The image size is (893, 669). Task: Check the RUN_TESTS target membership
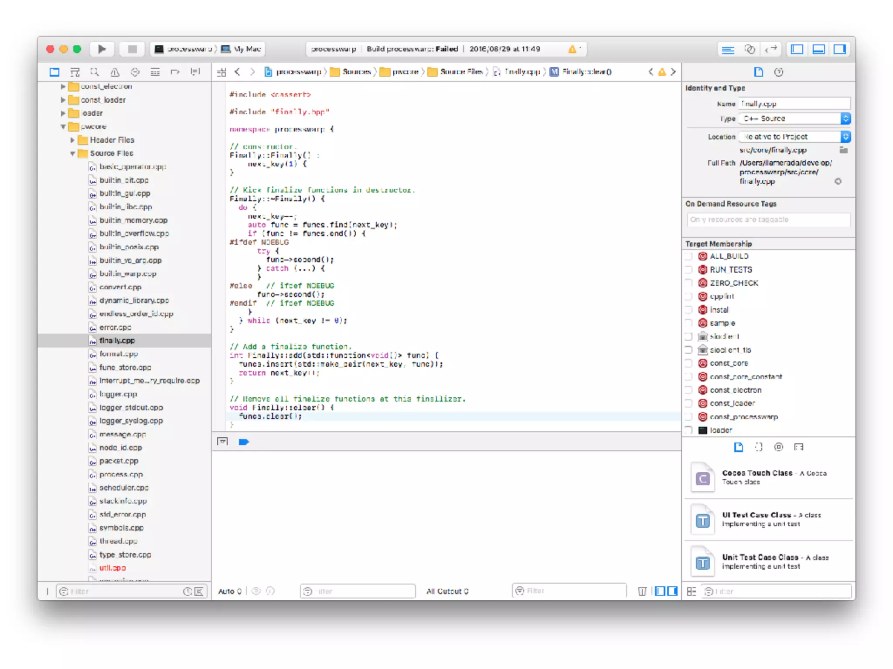coord(688,270)
